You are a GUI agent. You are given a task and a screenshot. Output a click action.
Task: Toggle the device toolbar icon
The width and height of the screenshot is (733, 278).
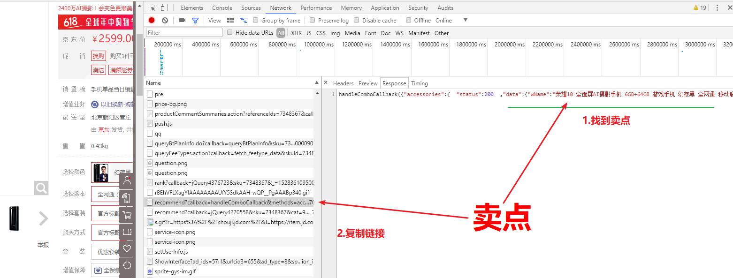coord(164,8)
